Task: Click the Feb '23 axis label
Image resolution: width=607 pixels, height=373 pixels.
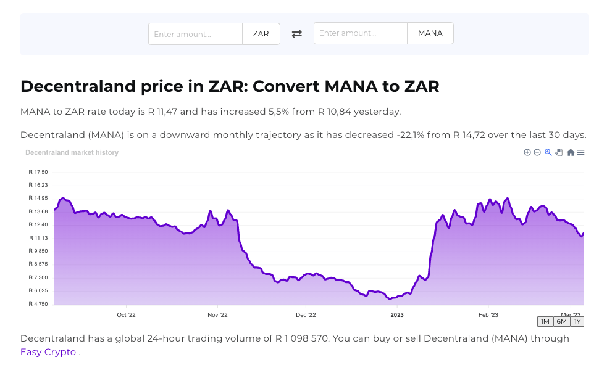Action: [488, 314]
